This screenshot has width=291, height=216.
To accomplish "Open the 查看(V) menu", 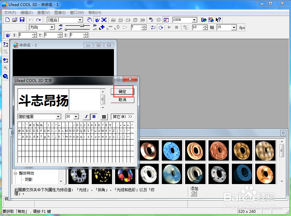I will tap(44, 13).
